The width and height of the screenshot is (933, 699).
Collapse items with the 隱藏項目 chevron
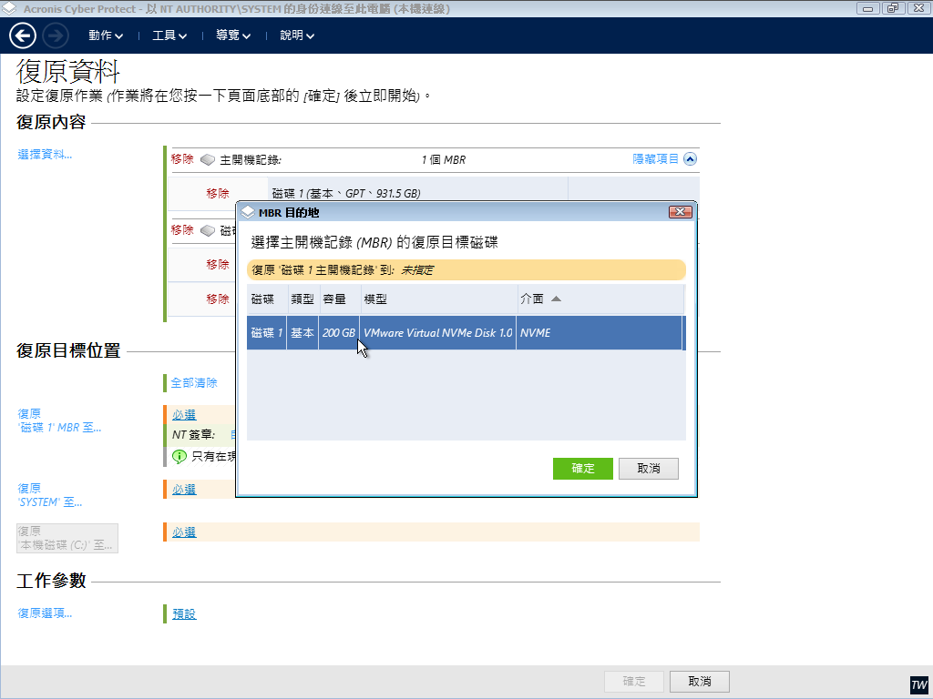690,159
